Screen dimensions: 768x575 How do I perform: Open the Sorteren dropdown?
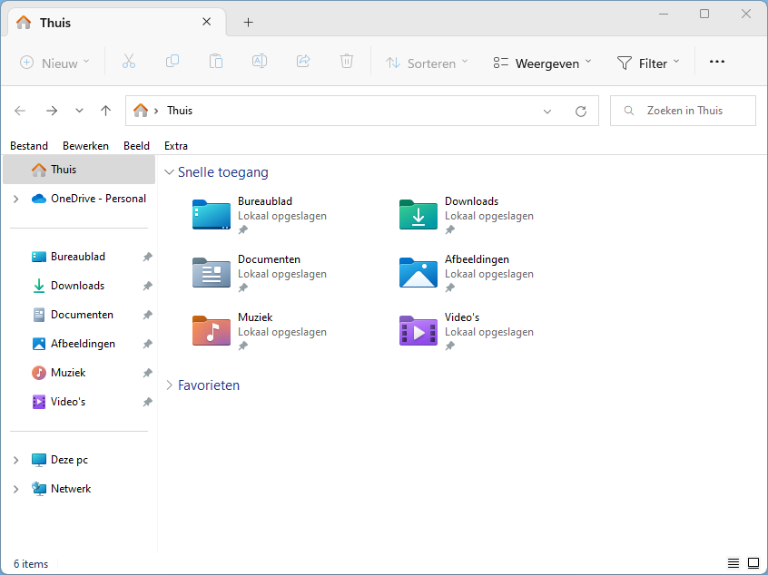[427, 63]
